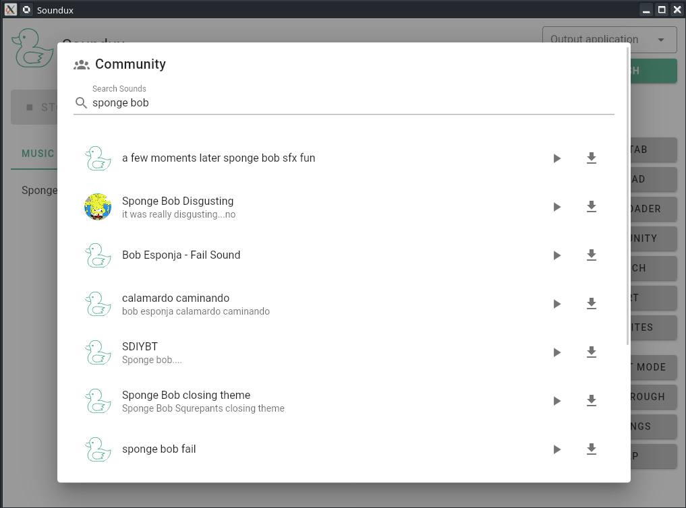The width and height of the screenshot is (686, 508).
Task: Click 'bob esponja calamardo caminando' description
Action: click(196, 311)
